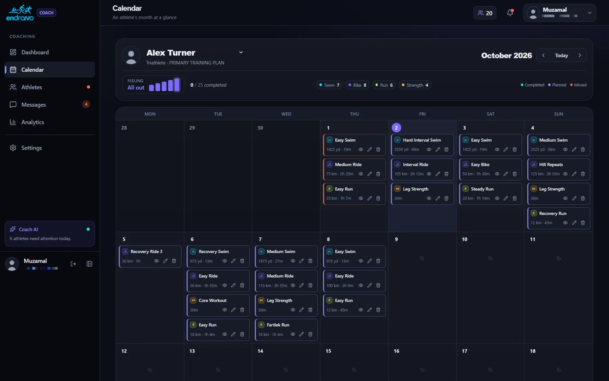609x381 pixels.
Task: Open the notifications bell
Action: (510, 13)
